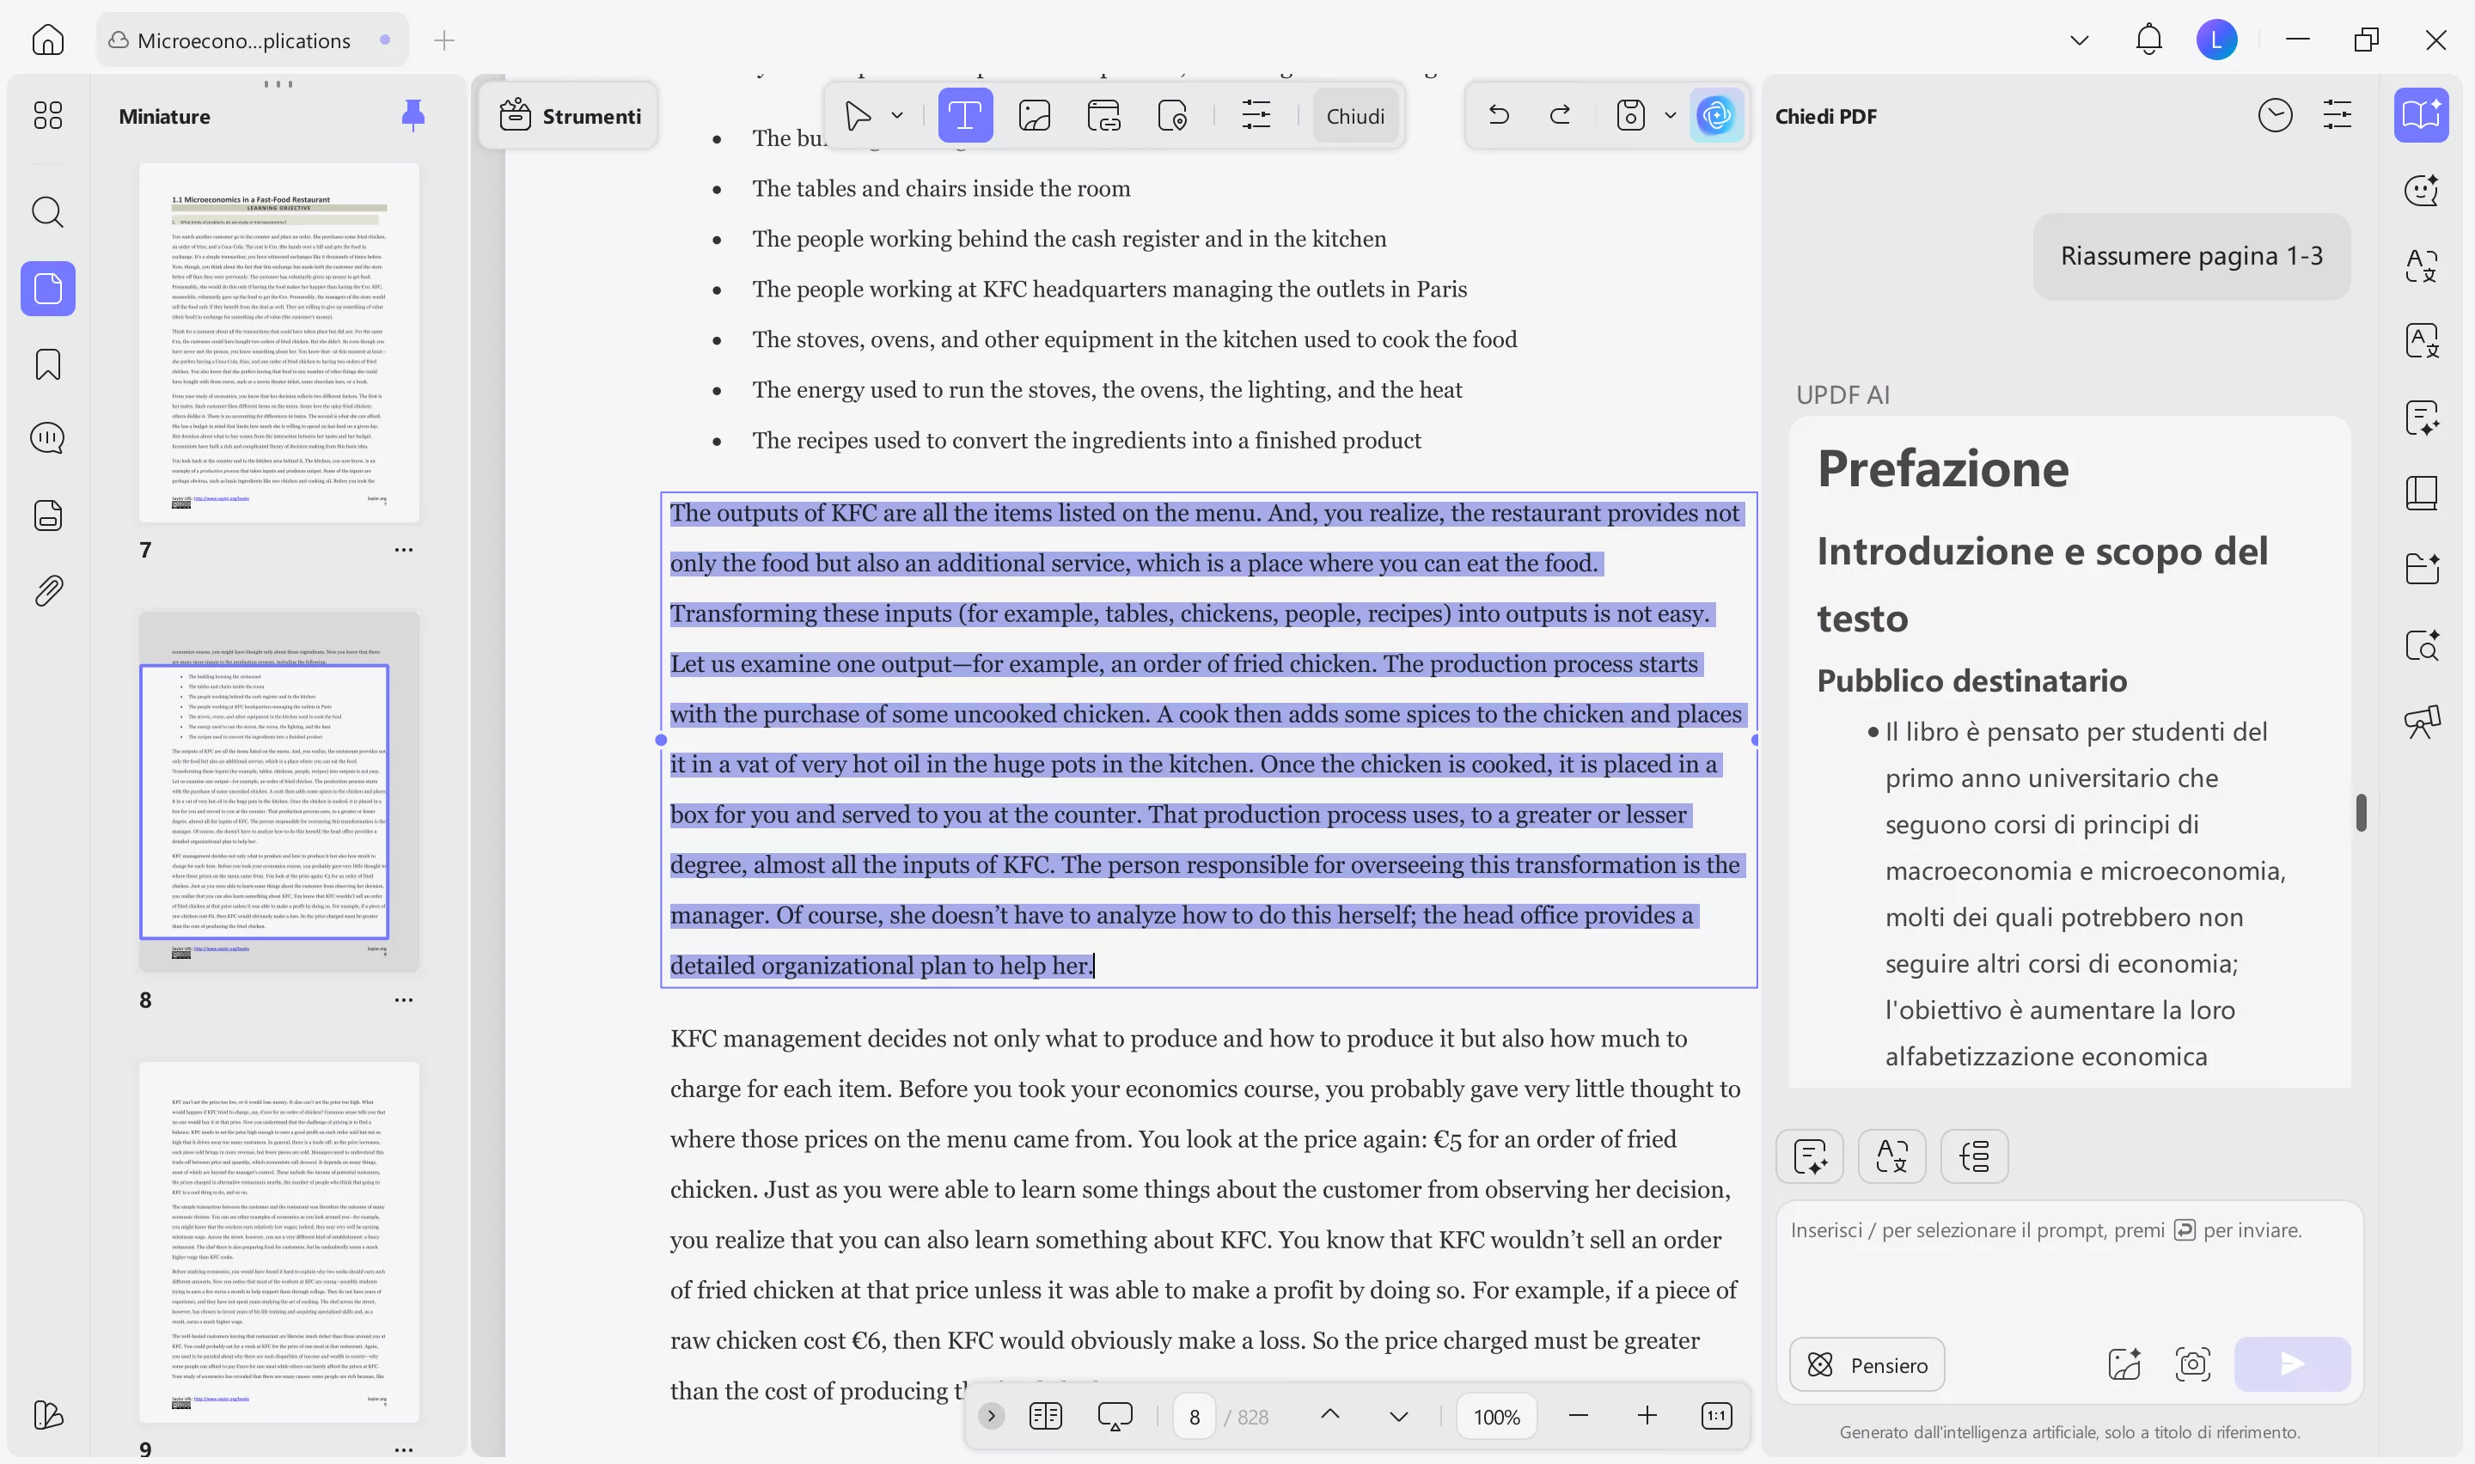2475x1464 pixels.
Task: Open the Strumenti tools menu
Action: pyautogui.click(x=569, y=115)
